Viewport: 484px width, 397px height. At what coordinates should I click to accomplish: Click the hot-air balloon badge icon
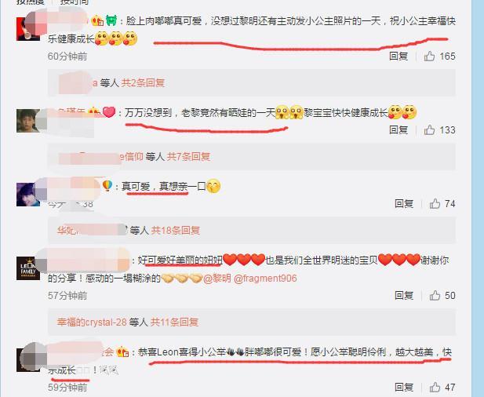click(x=107, y=185)
